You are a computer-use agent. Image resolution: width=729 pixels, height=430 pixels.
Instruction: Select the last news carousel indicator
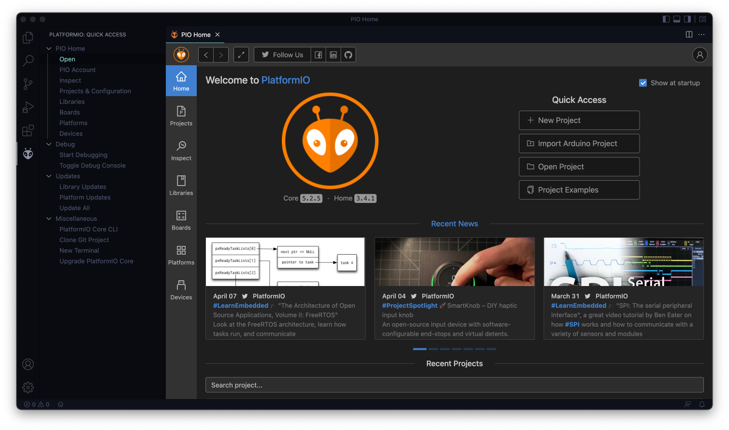click(491, 349)
